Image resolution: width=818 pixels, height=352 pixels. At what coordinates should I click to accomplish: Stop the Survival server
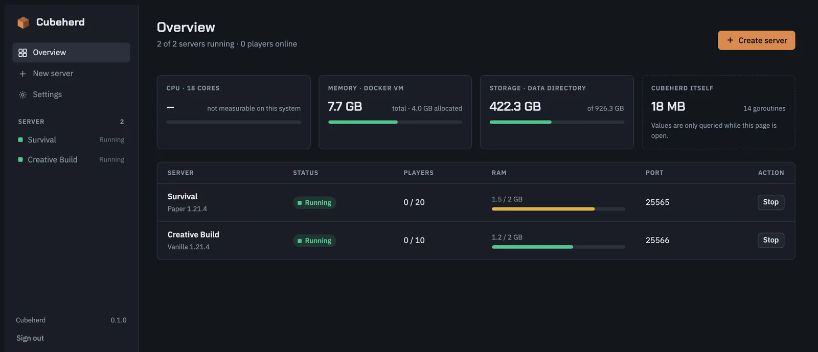click(770, 202)
